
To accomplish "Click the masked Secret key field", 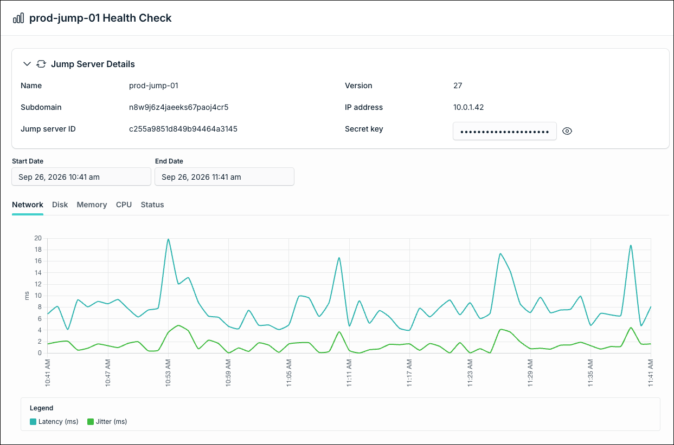I will tap(505, 131).
